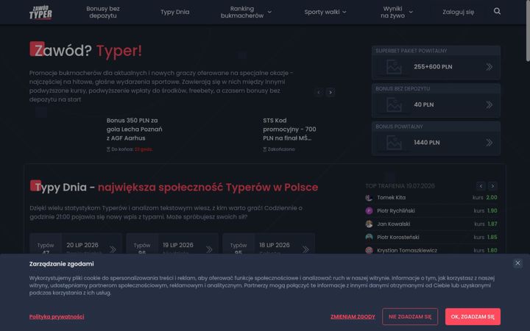The height and width of the screenshot is (331, 530).
Task: Select Jan Kowalski name in top hits
Action: click(x=393, y=224)
